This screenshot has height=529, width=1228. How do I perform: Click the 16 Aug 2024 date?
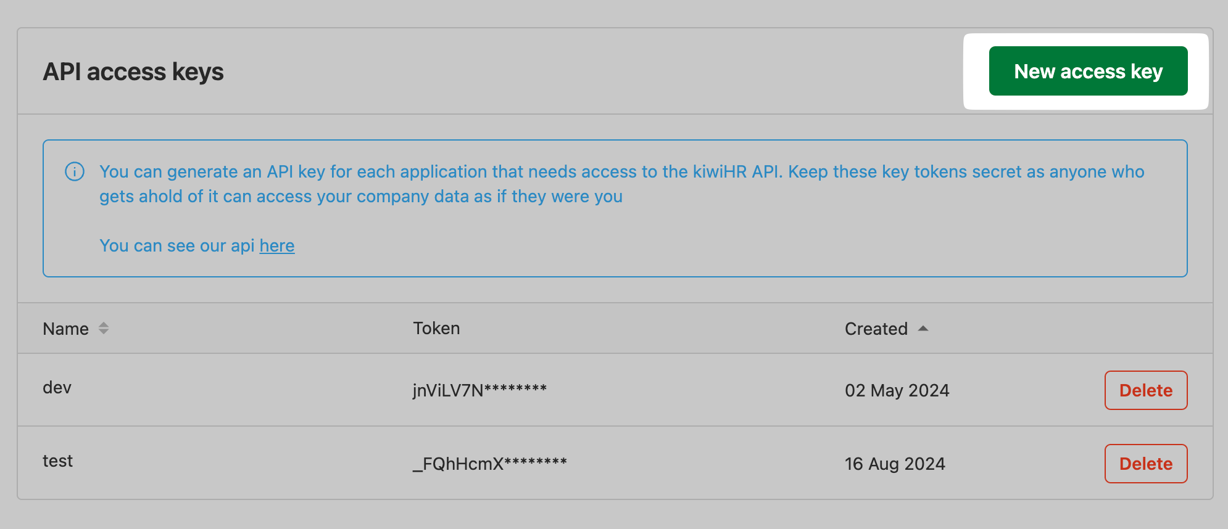pyautogui.click(x=895, y=464)
